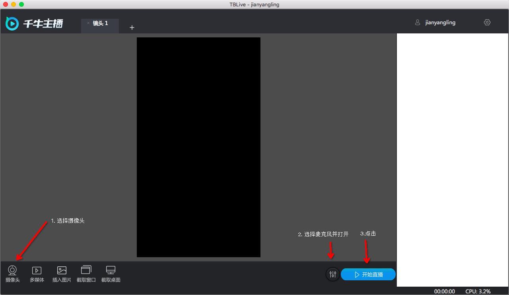This screenshot has width=509, height=295.
Task: Click the jianyangling account name
Action: click(x=440, y=23)
